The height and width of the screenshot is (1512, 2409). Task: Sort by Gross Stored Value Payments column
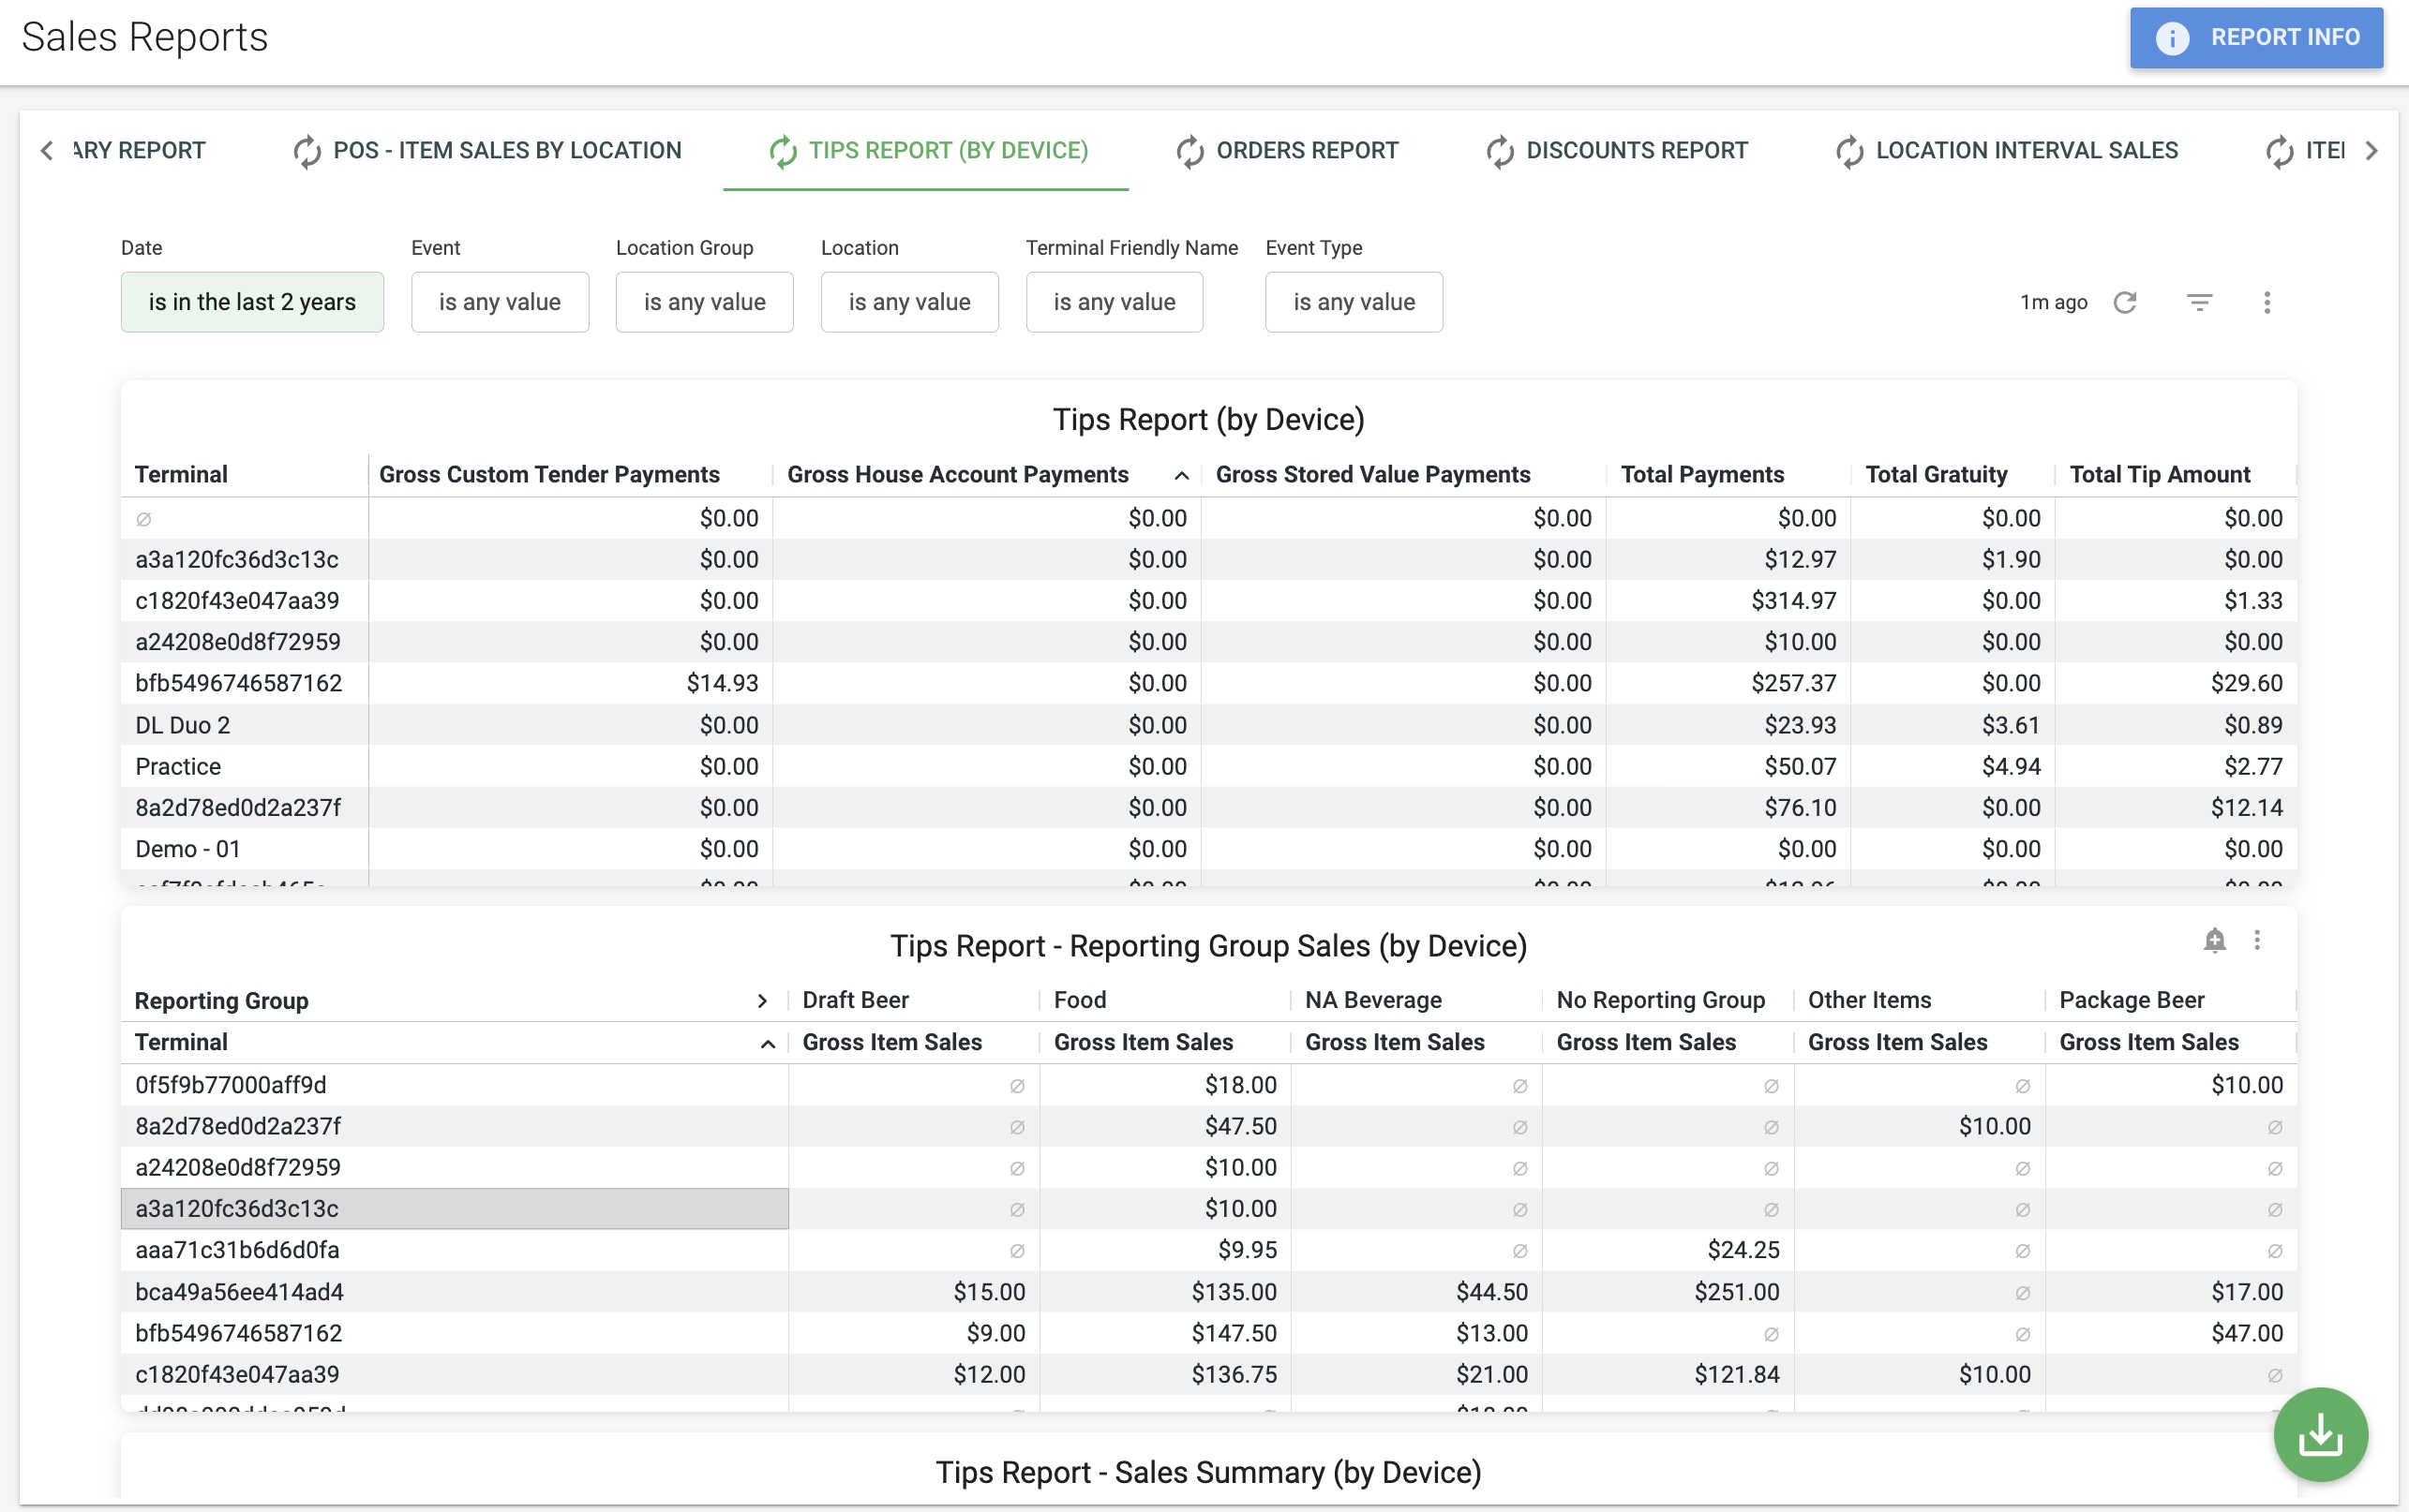pos(1372,474)
